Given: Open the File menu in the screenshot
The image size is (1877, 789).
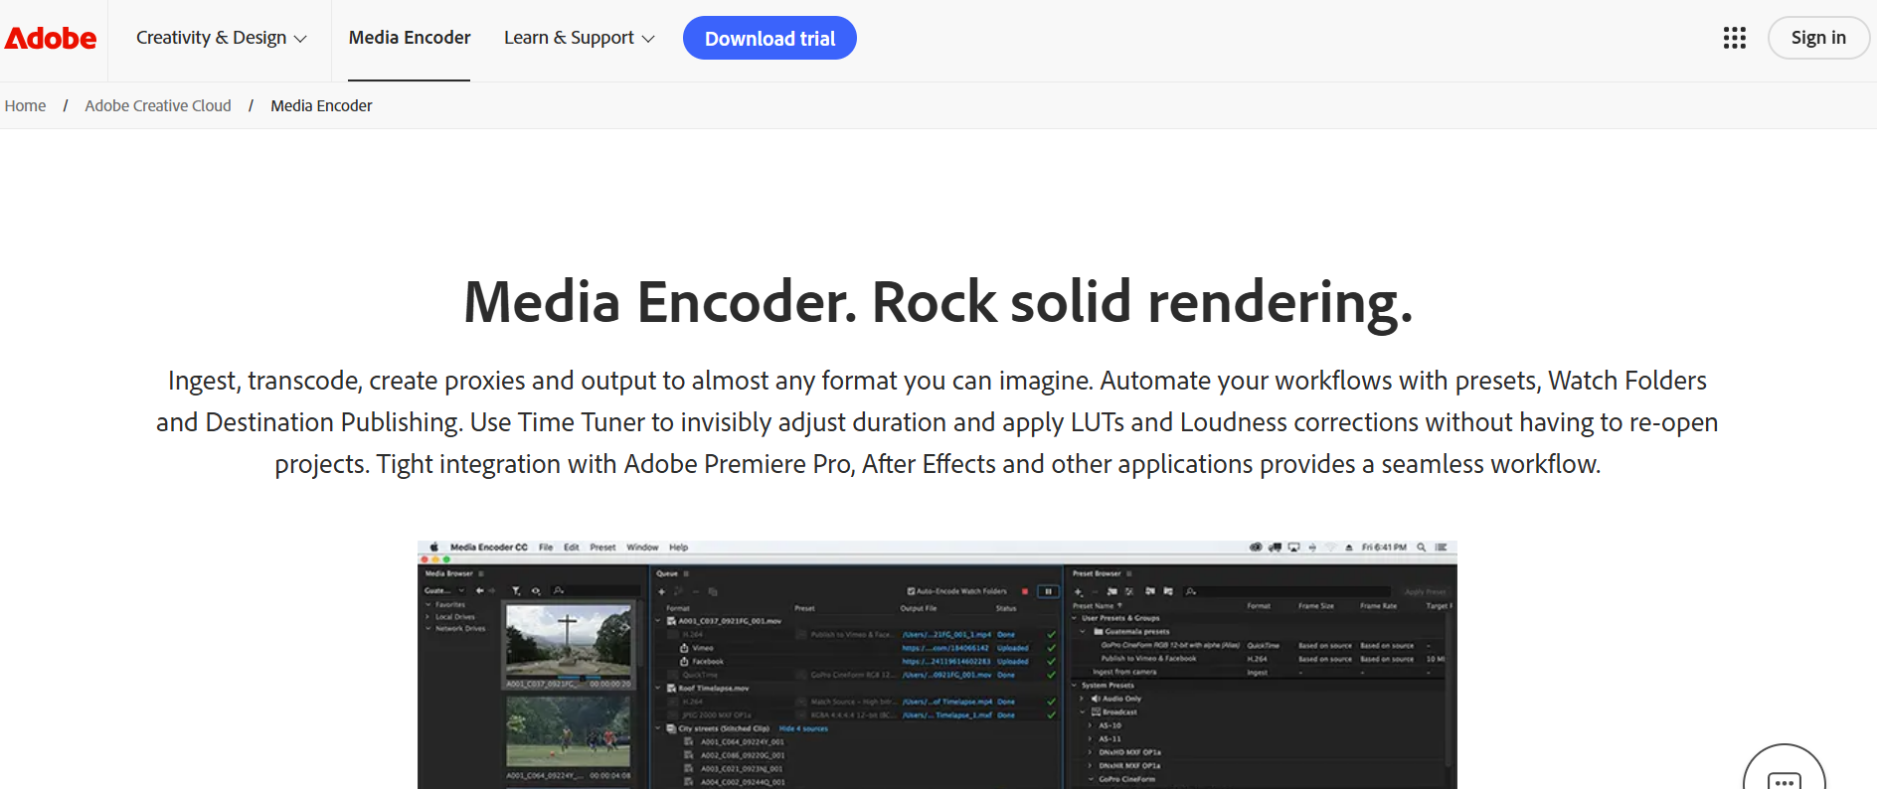Looking at the screenshot, I should [546, 548].
